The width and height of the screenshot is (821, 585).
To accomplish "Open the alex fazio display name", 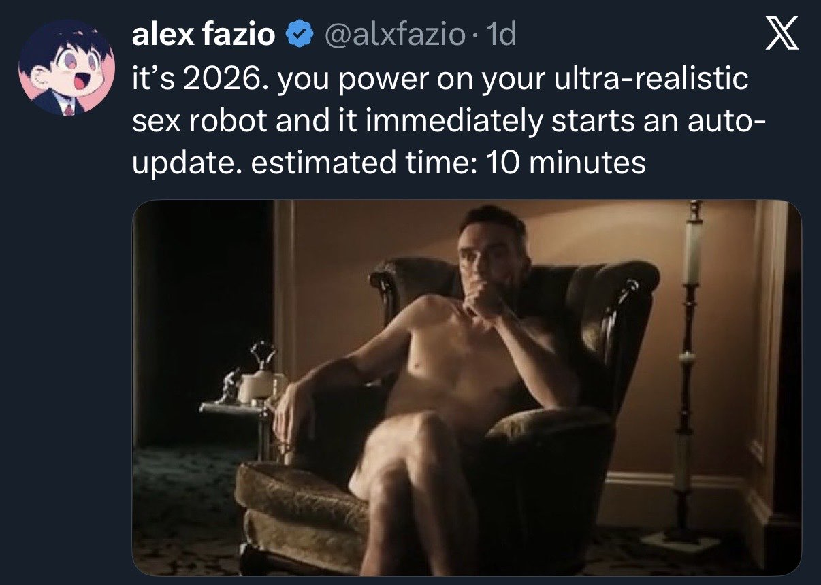I will [x=204, y=35].
